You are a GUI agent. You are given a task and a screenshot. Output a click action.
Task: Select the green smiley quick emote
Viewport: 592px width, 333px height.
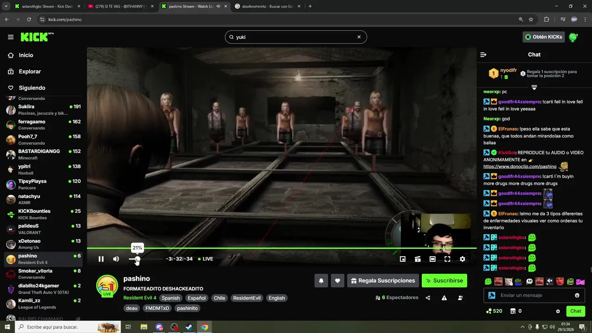coord(488,281)
